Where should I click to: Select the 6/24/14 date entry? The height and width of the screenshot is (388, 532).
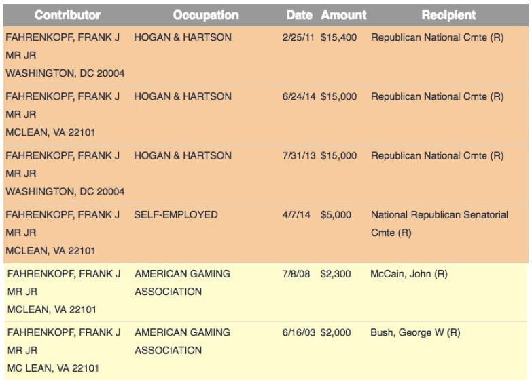pos(298,96)
